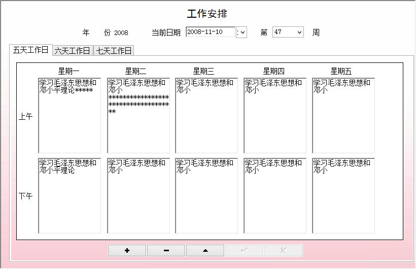
Task: Click the 星期四 下午 text box
Action: pyautogui.click(x=275, y=196)
